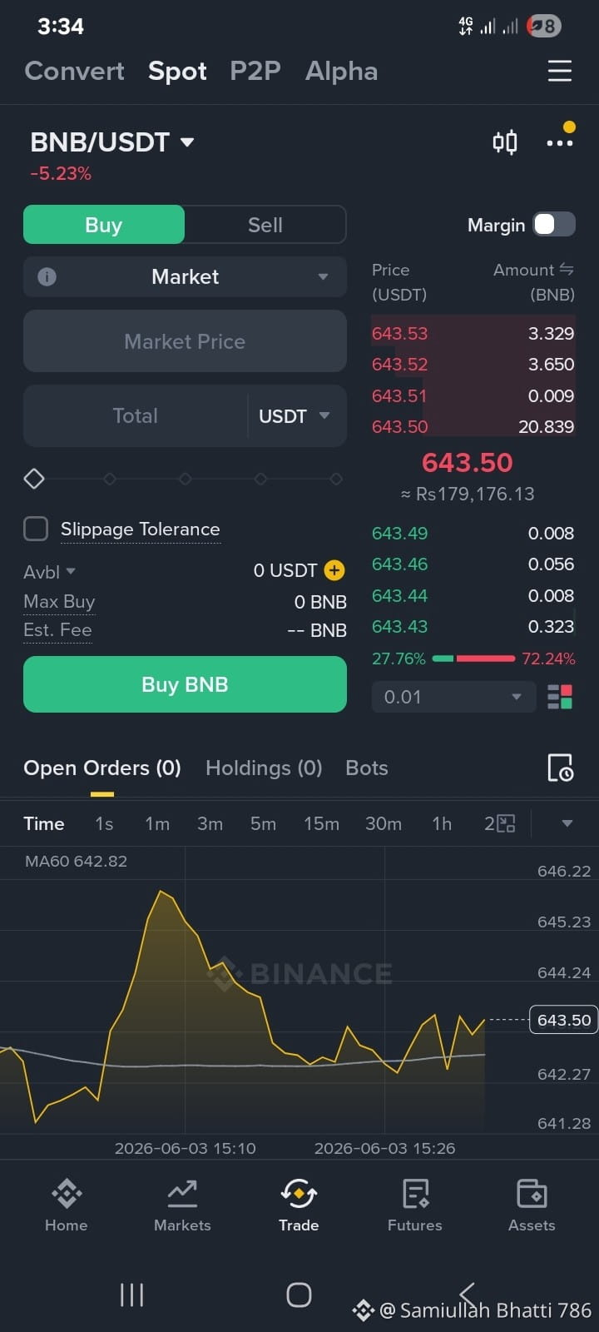This screenshot has height=1332, width=599.
Task: Click middle diamond on amount percentage slider
Action: pos(186,479)
